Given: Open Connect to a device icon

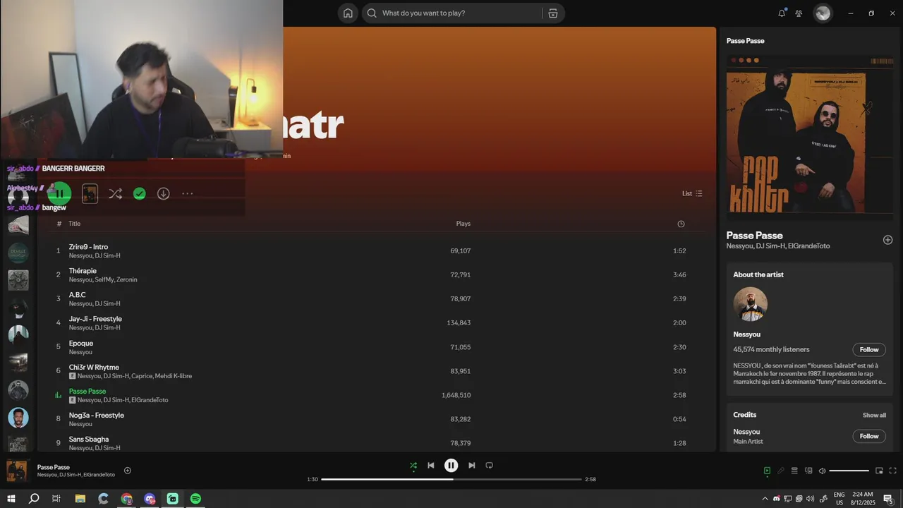Looking at the screenshot, I should [808, 471].
